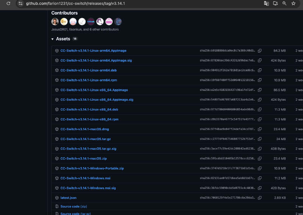Select the sha256:b9188866 hash text
Screen dimensions: 303x215
tap(227, 51)
